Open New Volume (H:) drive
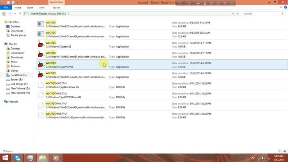The height and width of the screenshot is (162, 288). point(20,93)
